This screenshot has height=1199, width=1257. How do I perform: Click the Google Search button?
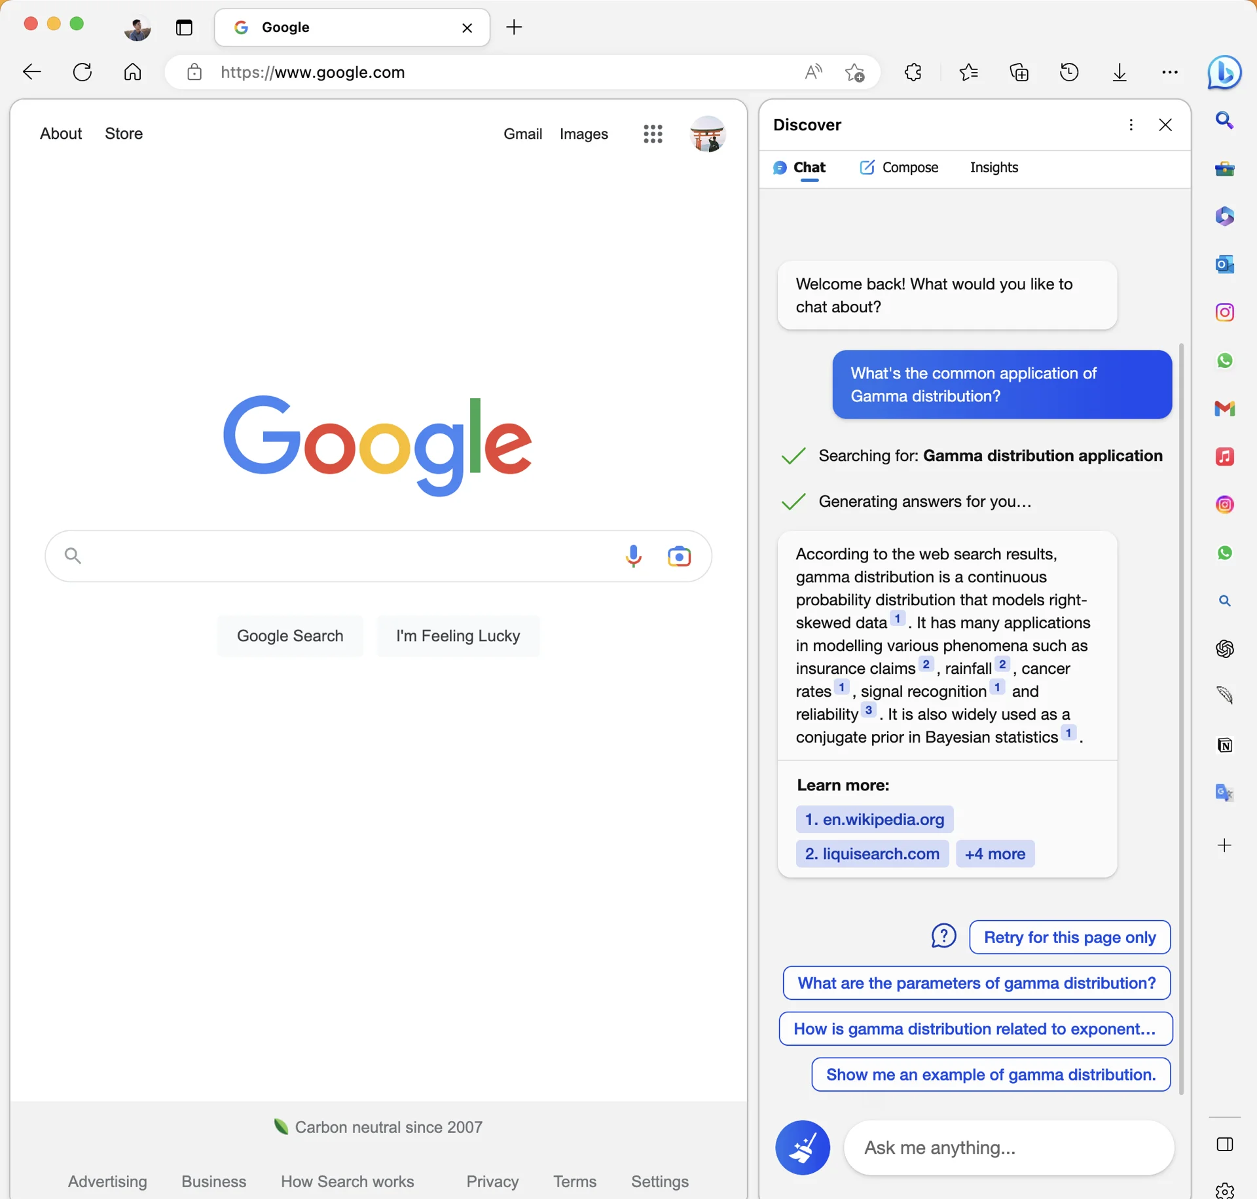point(290,635)
